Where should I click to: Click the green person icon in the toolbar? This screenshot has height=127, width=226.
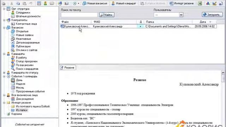point(46,3)
